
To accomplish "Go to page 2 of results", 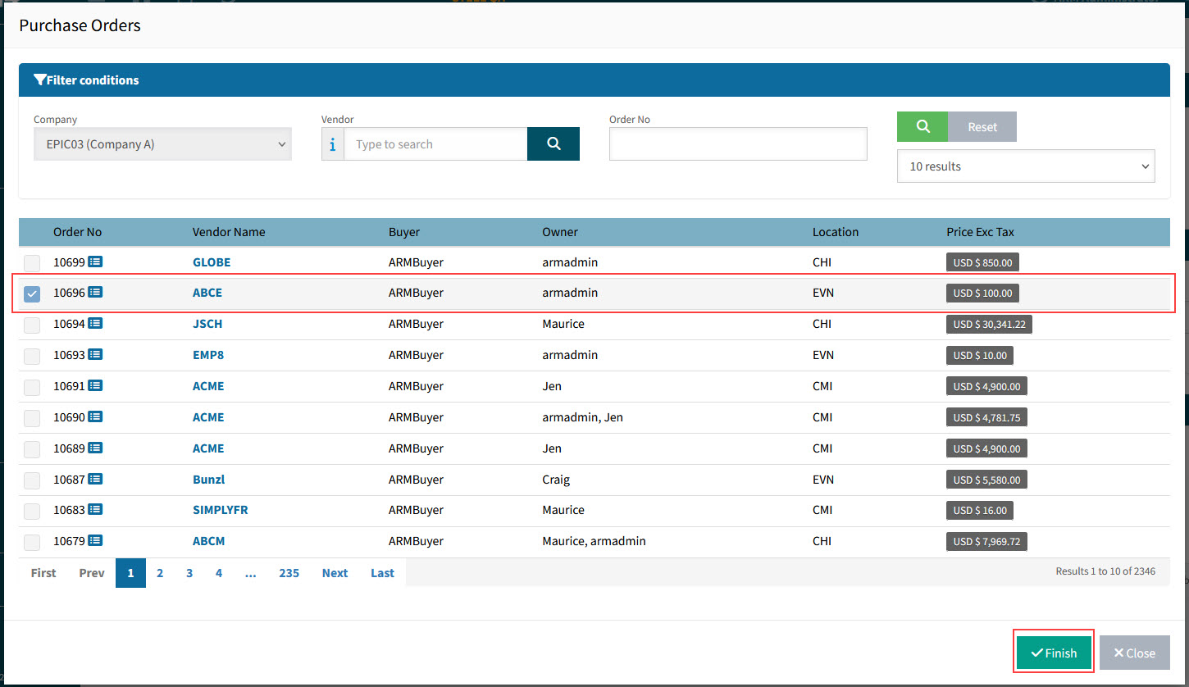I will pyautogui.click(x=160, y=573).
